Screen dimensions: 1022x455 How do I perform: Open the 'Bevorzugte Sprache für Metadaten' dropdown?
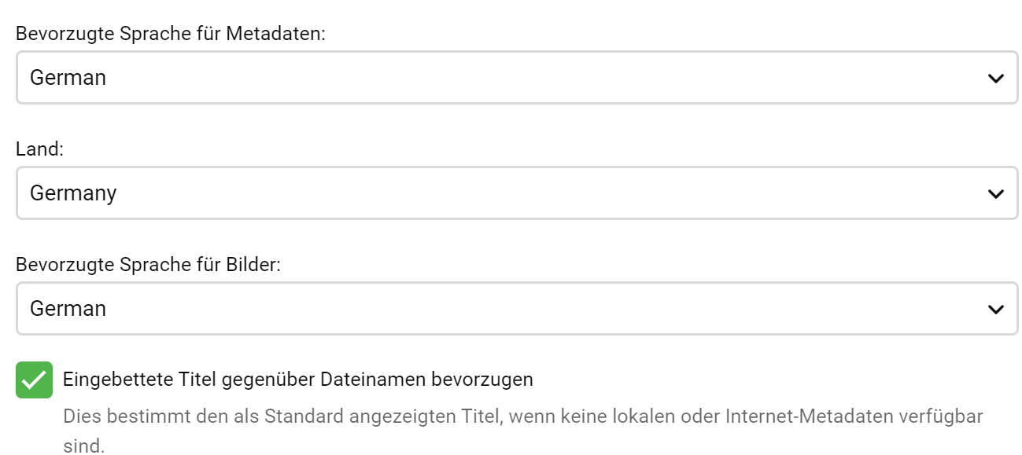517,78
